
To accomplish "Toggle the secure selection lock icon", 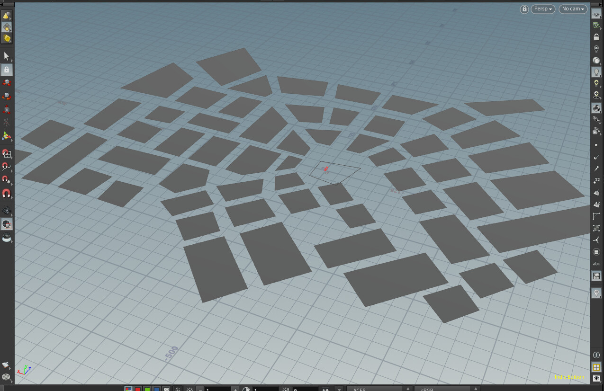I will pos(7,70).
